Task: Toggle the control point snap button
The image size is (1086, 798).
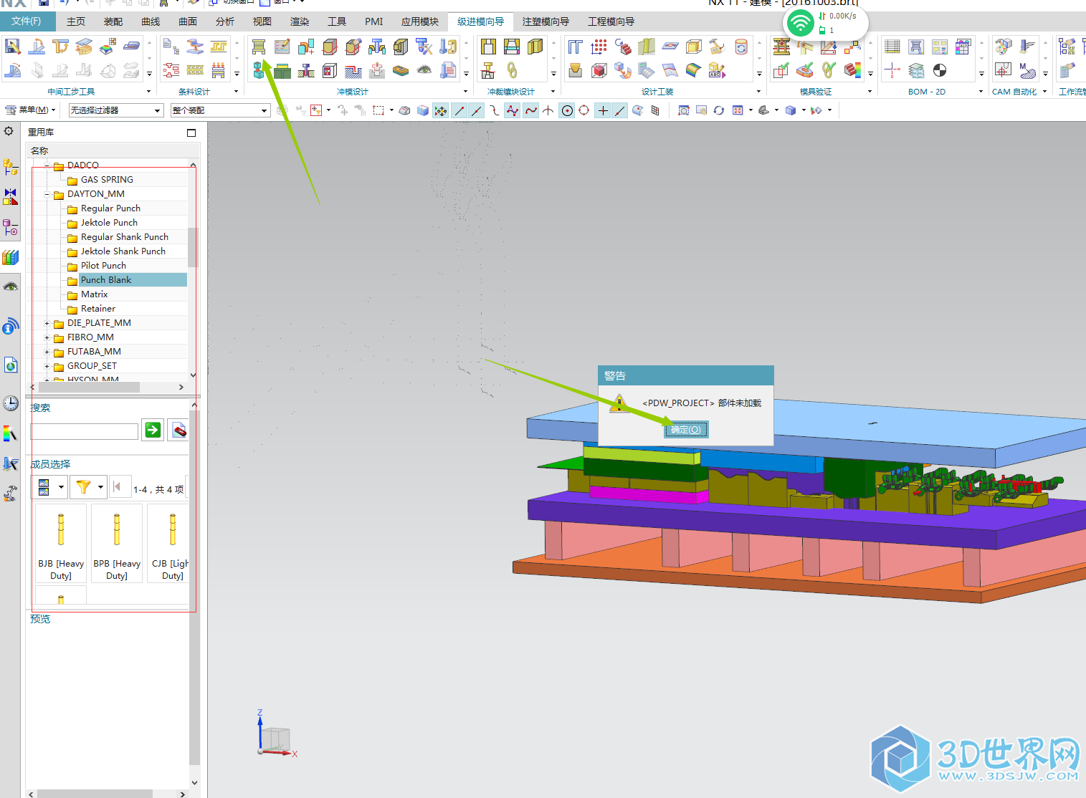Action: tap(494, 110)
